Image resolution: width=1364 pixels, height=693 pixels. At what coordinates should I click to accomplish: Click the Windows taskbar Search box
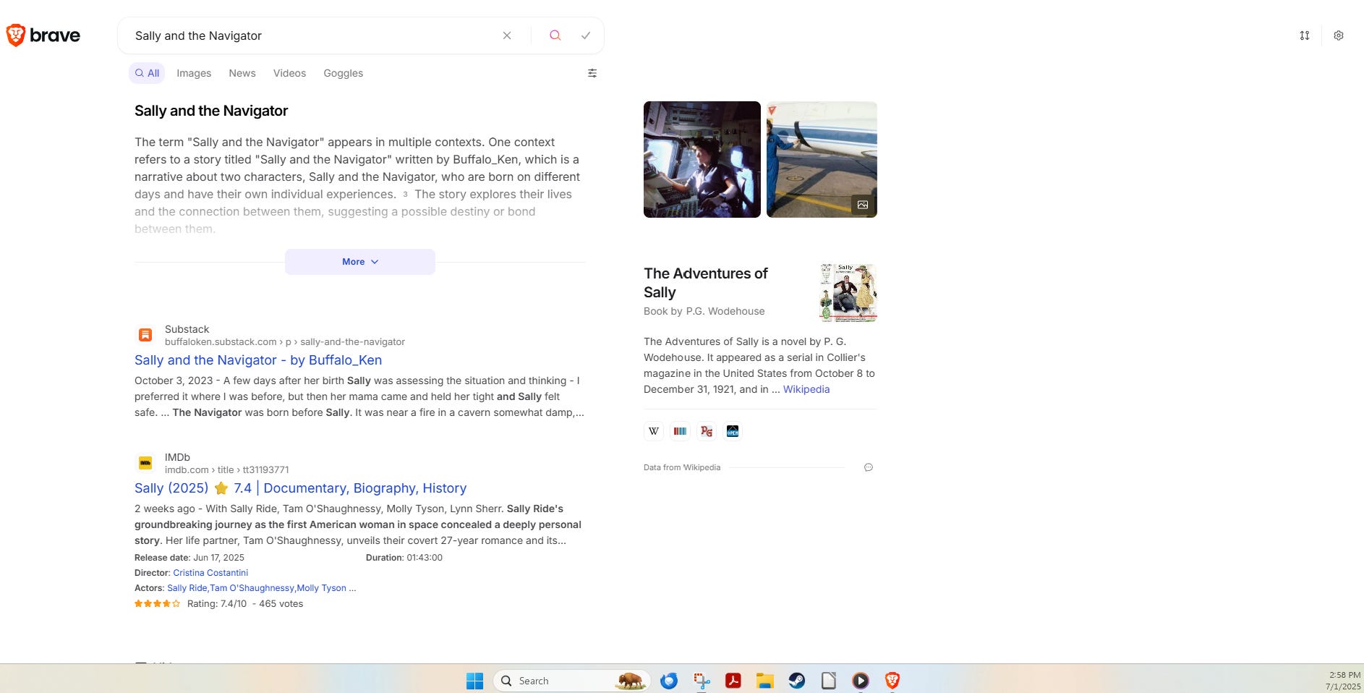pyautogui.click(x=571, y=681)
